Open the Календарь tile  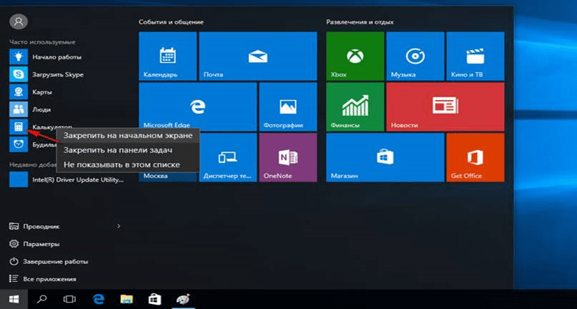168,57
